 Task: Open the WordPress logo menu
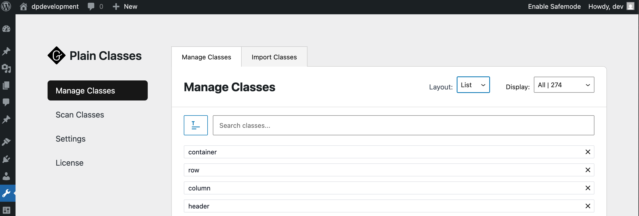click(6, 6)
